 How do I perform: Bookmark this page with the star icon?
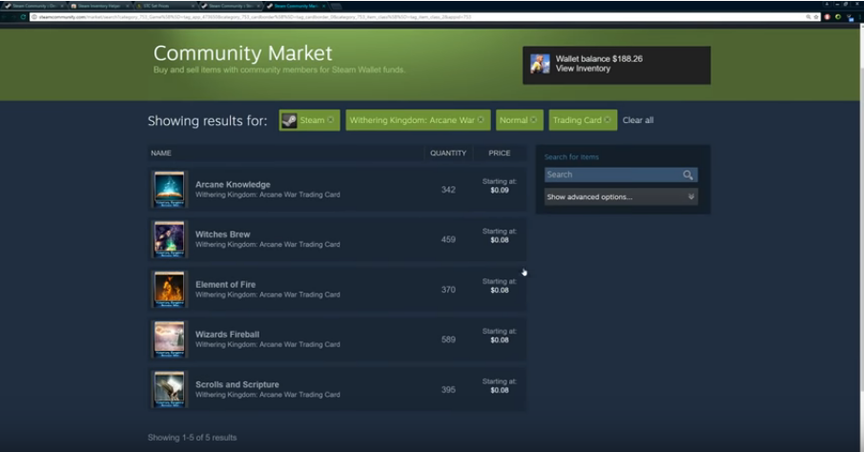click(816, 17)
